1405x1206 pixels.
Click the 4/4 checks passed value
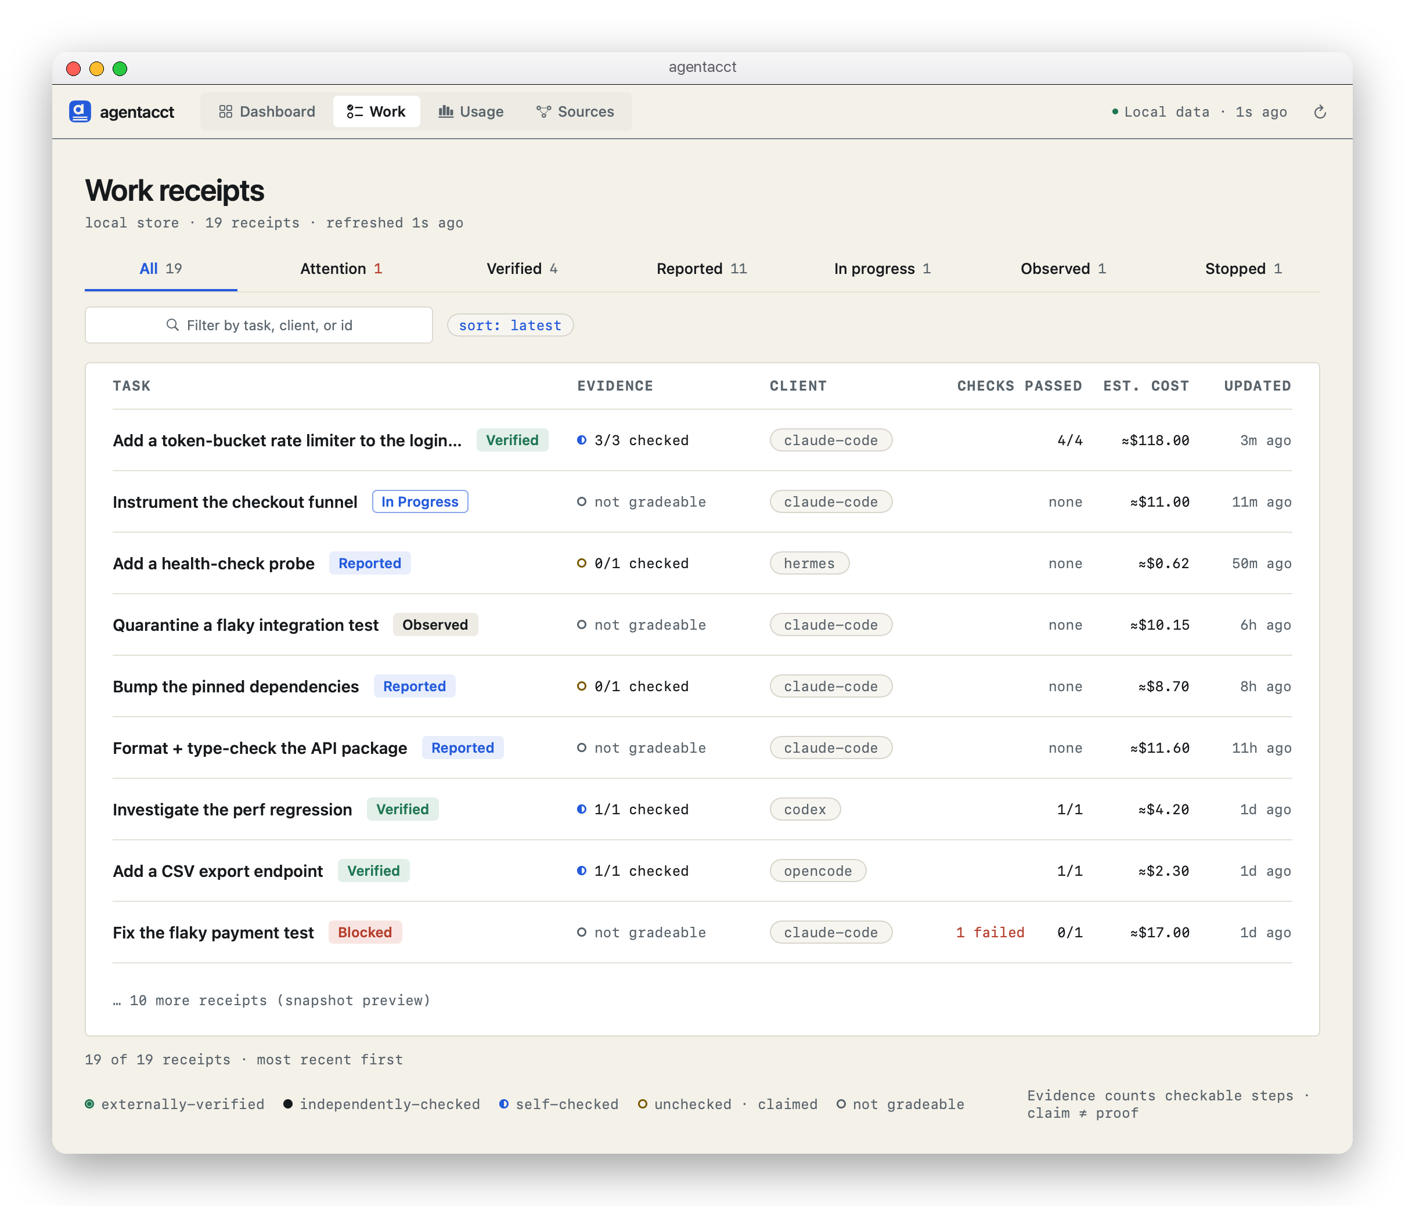pos(1069,440)
